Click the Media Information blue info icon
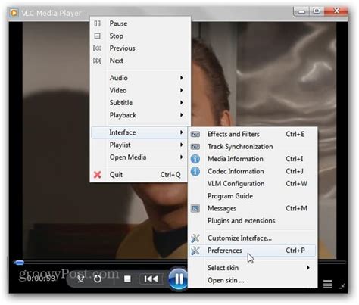This screenshot has height=305, width=359. coord(195,159)
